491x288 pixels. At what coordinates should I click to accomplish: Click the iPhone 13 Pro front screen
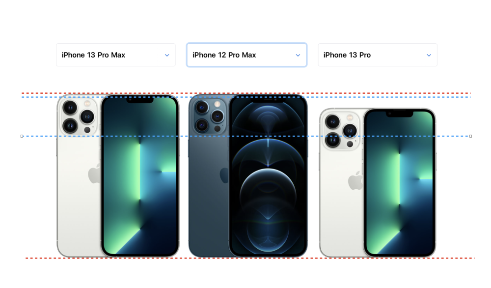[x=400, y=182]
